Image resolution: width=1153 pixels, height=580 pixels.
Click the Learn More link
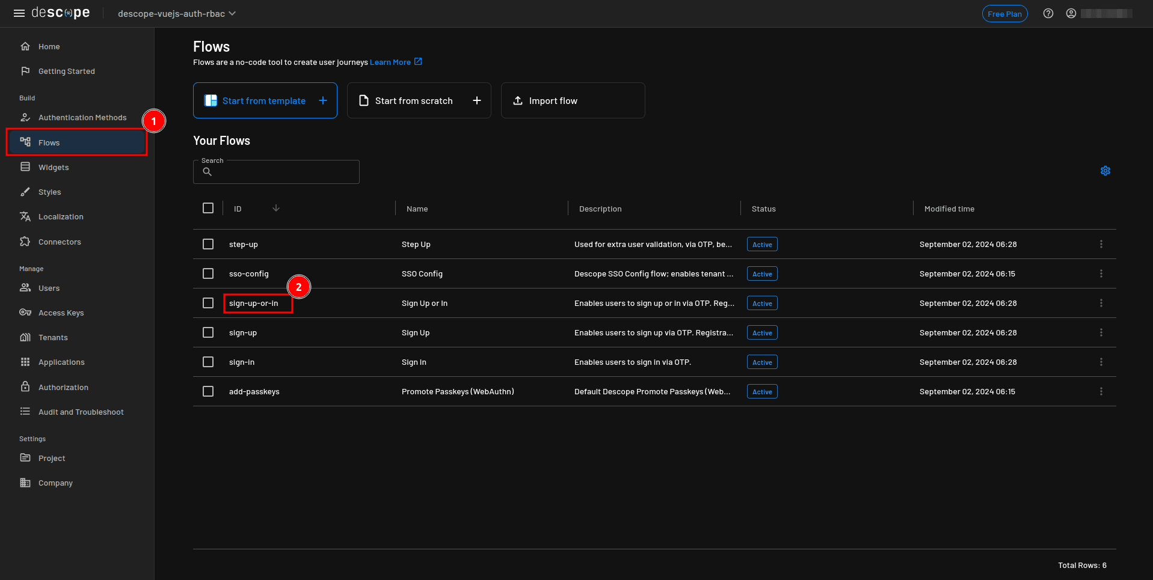click(x=390, y=62)
